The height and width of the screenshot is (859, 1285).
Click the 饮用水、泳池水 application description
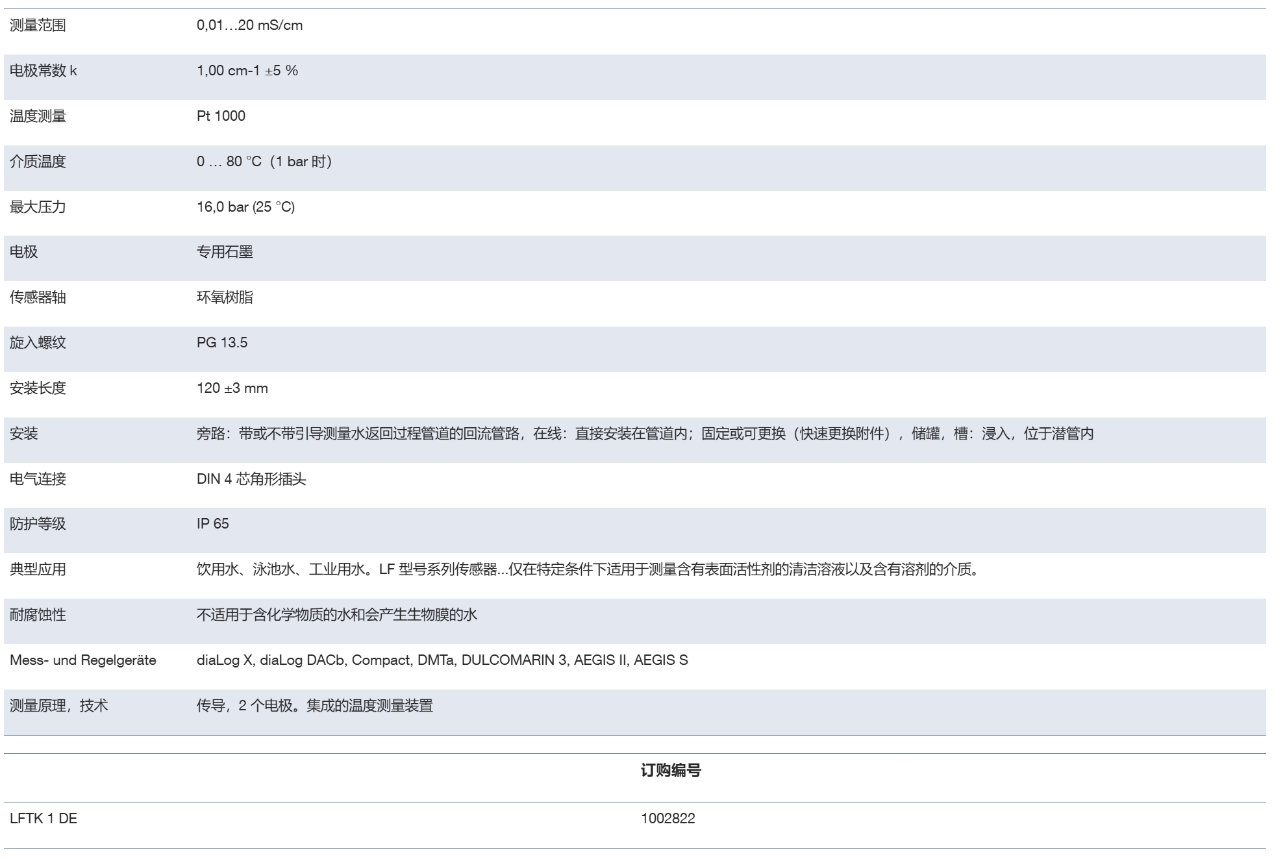click(590, 569)
